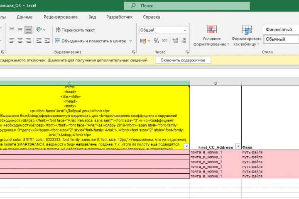This screenshot has height=199, width=299.
Task: Click the Поиск search box
Action: [187, 6]
